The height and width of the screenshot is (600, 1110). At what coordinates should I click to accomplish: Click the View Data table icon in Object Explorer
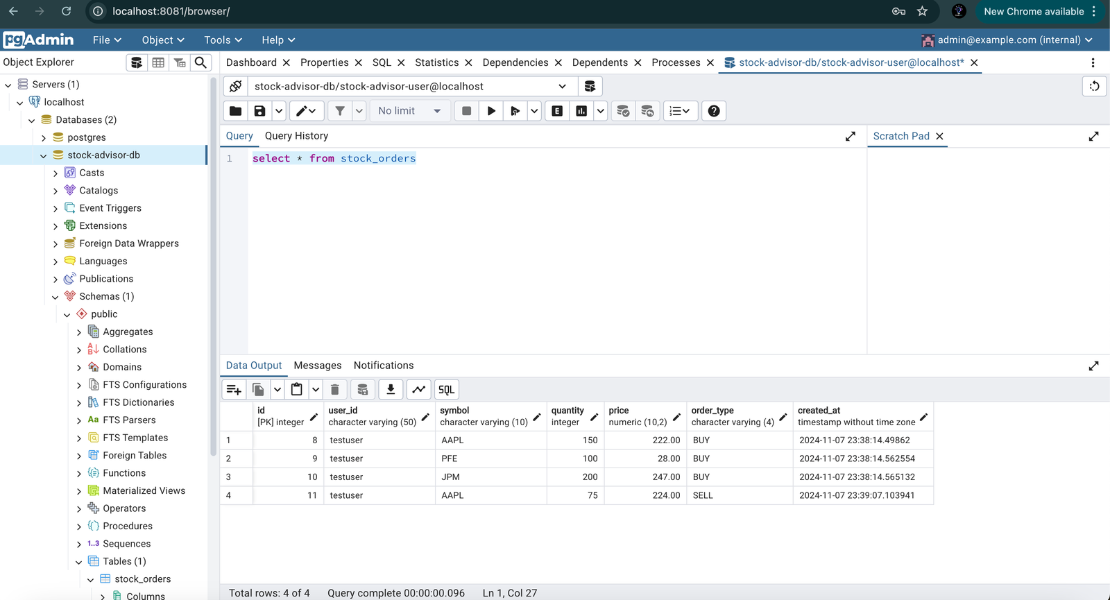pos(158,62)
